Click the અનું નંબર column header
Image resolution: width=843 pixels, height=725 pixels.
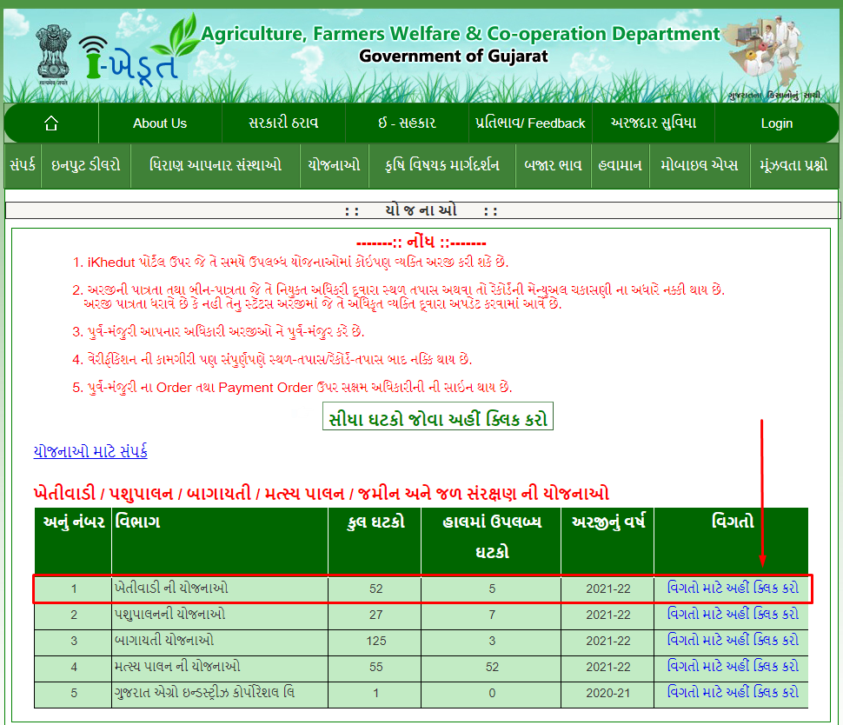tap(73, 541)
